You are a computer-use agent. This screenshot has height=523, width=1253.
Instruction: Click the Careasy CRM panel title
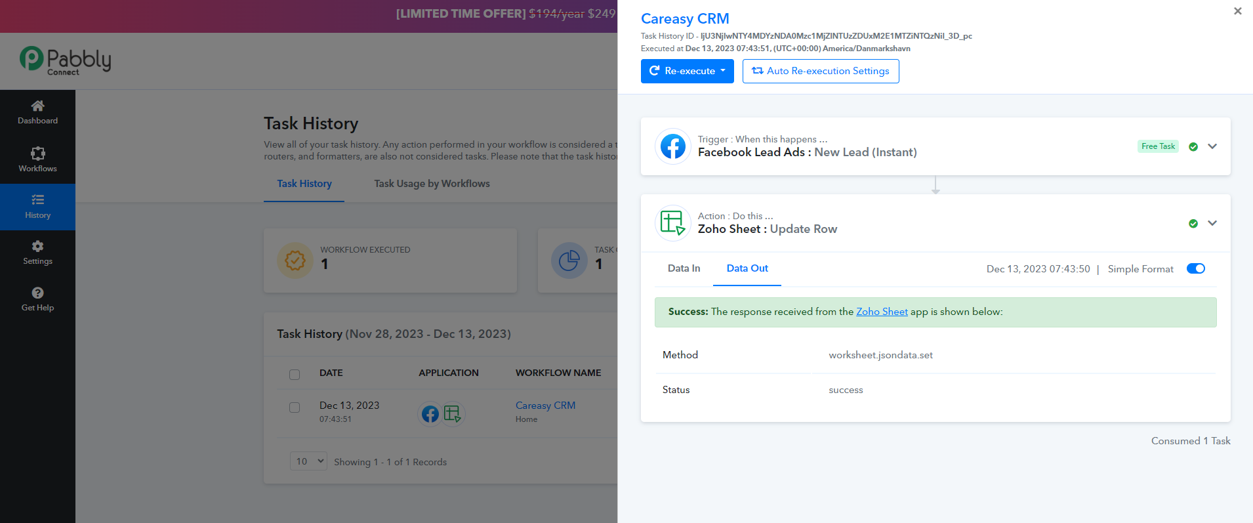tap(685, 19)
